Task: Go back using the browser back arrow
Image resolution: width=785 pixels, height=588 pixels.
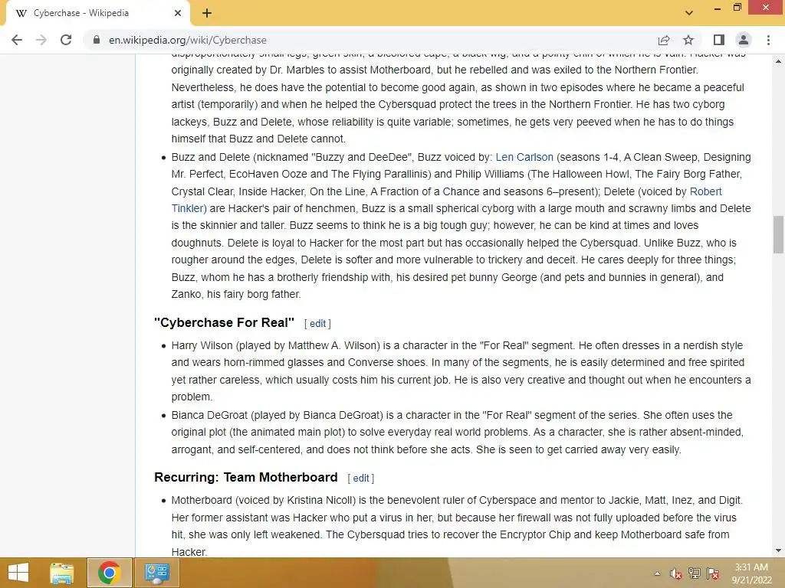Action: pos(17,40)
